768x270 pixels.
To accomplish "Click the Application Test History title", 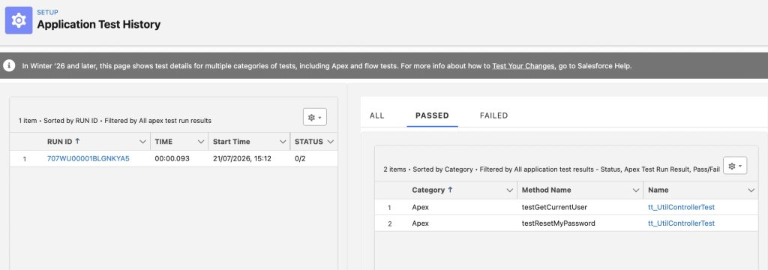I will pos(99,24).
